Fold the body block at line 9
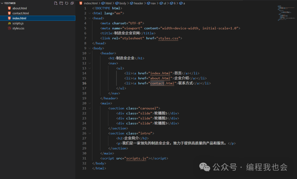This screenshot has width=297, height=179. pos(90,48)
